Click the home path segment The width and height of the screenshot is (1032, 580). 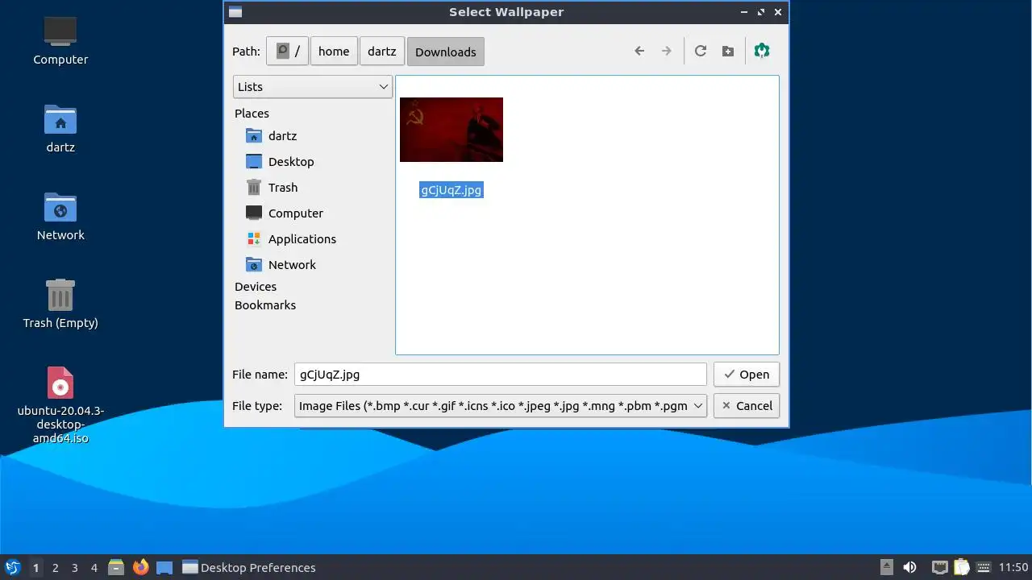tap(334, 52)
